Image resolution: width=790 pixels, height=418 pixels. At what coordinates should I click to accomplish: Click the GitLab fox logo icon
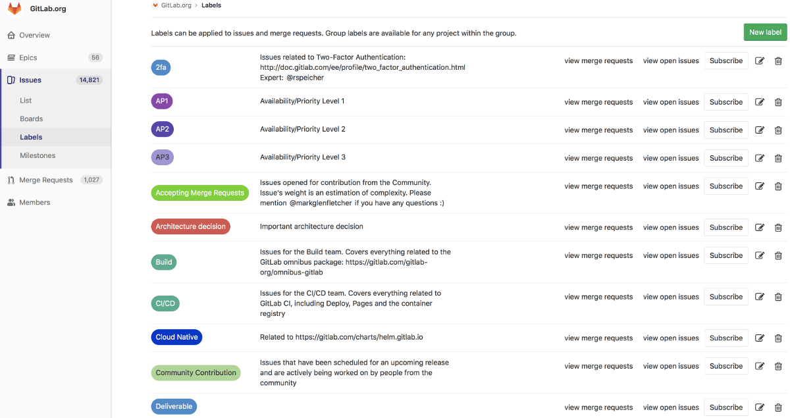point(14,9)
